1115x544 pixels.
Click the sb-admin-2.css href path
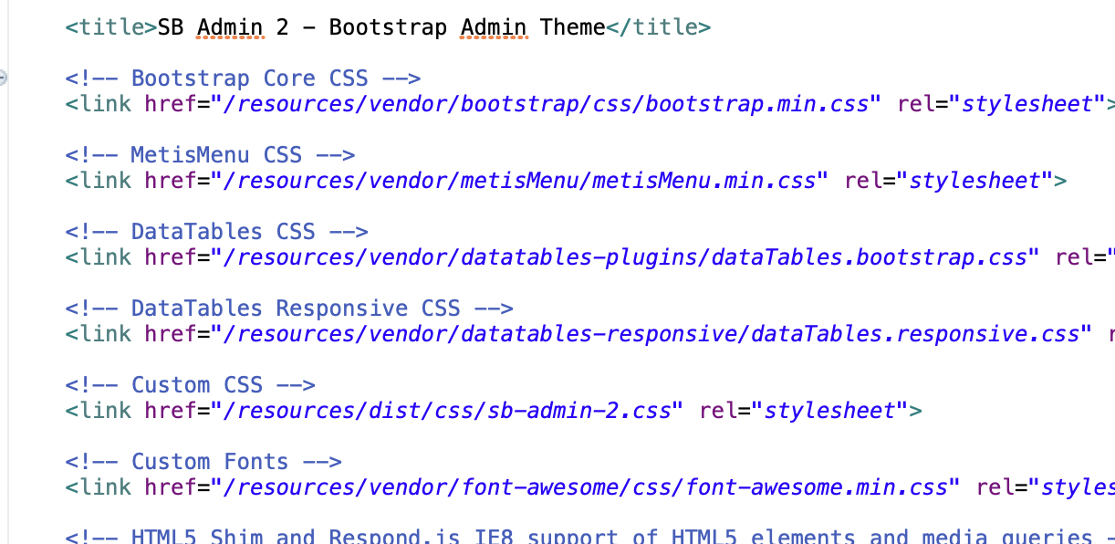click(x=447, y=411)
